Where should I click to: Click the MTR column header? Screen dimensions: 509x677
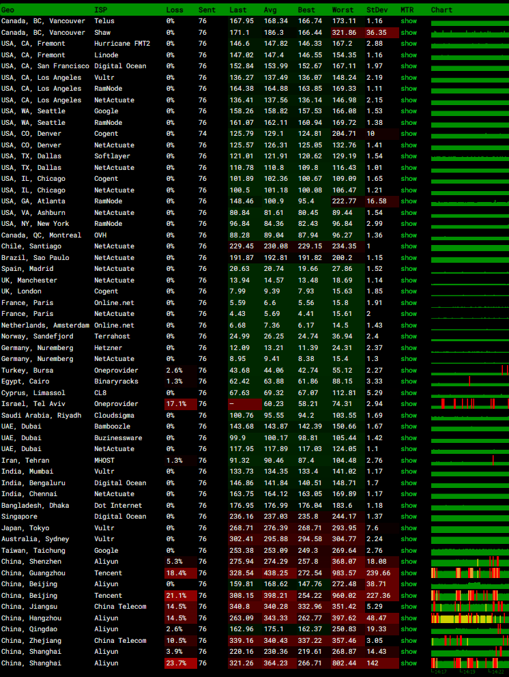[407, 10]
